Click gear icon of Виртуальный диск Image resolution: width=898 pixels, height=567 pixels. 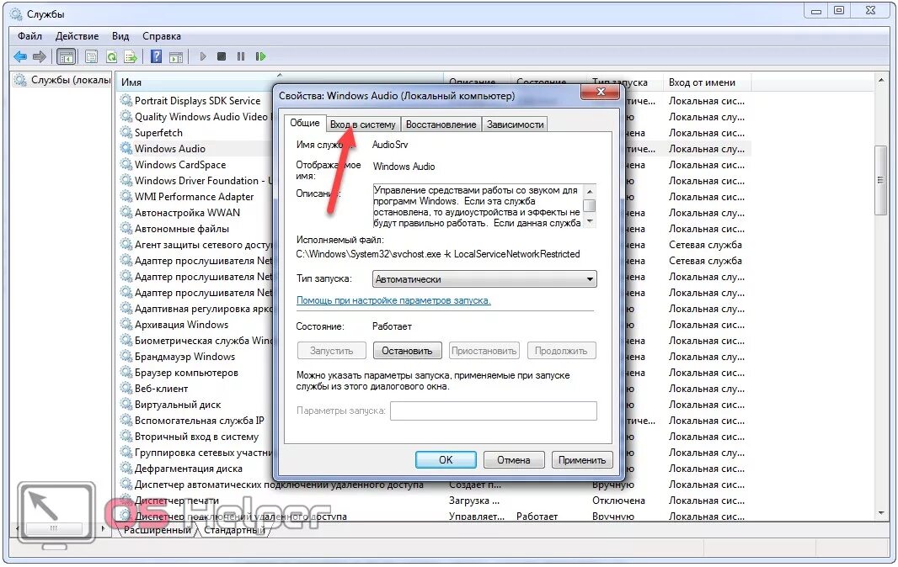tap(126, 405)
